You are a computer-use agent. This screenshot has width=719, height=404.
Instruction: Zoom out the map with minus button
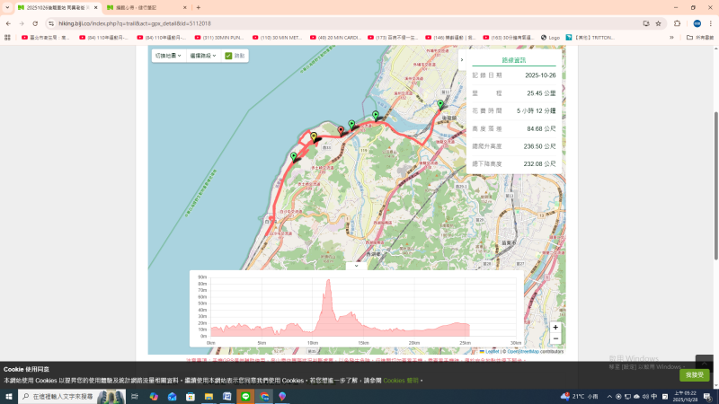click(x=555, y=339)
